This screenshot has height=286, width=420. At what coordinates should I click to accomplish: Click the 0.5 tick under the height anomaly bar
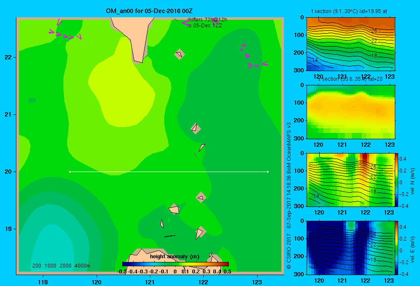click(227, 272)
